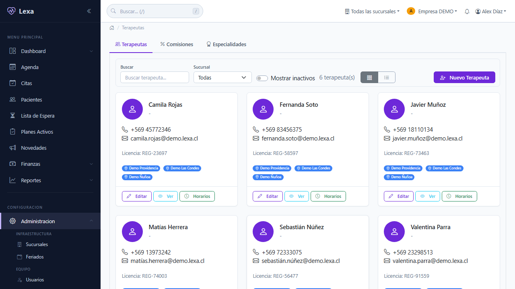Switch to the Terapeutas tab

(131, 45)
